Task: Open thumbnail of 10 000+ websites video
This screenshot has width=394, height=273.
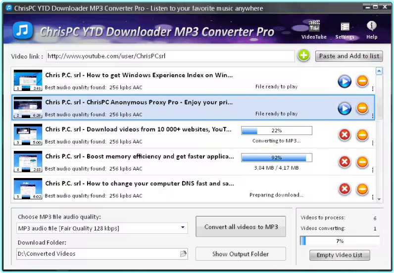Action: click(x=28, y=135)
